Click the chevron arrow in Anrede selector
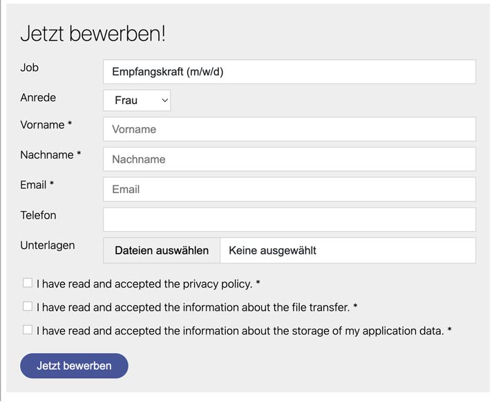The height and width of the screenshot is (409, 496). point(164,101)
